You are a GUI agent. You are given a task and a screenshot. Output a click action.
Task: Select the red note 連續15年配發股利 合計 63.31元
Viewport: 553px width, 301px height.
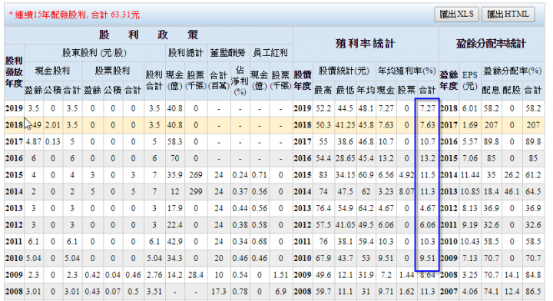coord(74,15)
